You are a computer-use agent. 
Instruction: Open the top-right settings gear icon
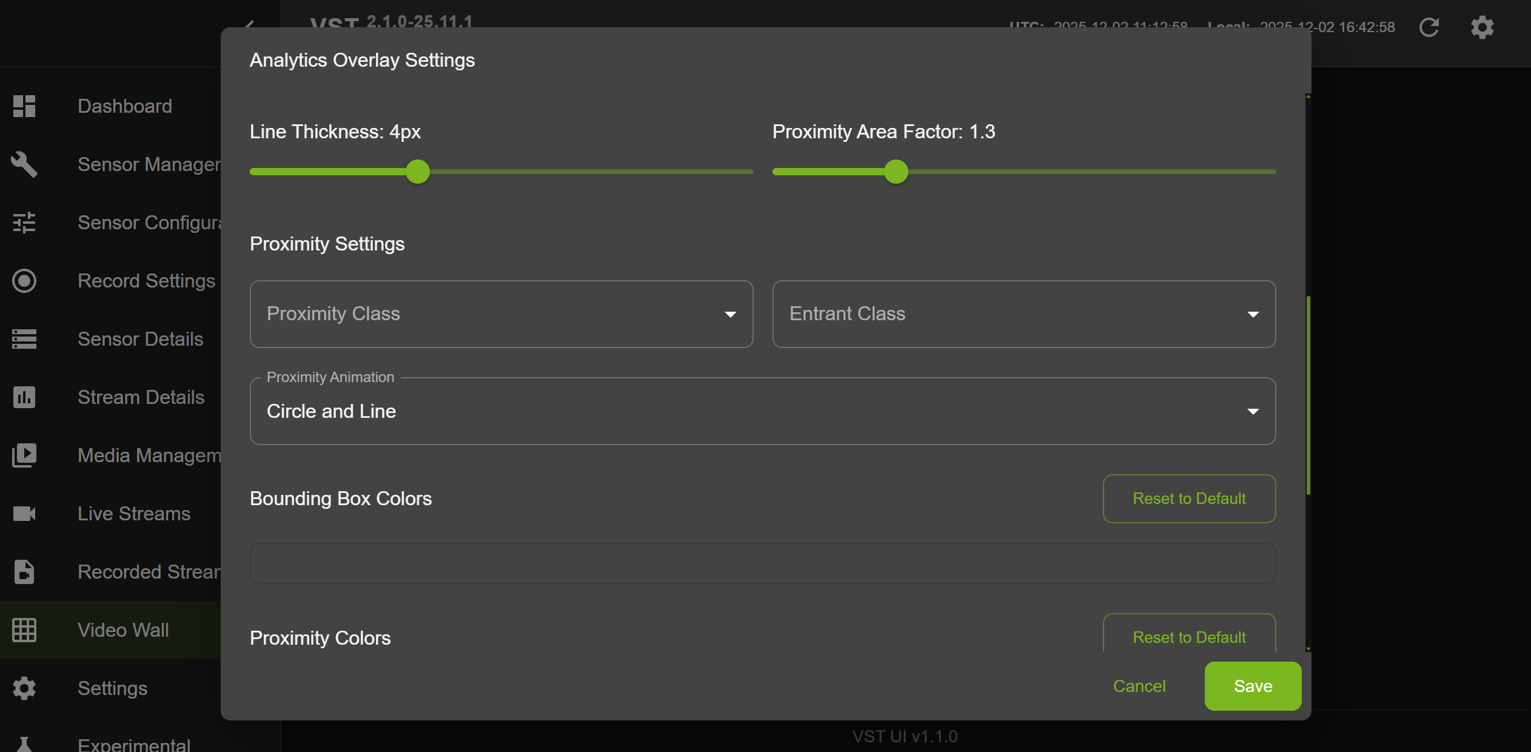pyautogui.click(x=1482, y=27)
